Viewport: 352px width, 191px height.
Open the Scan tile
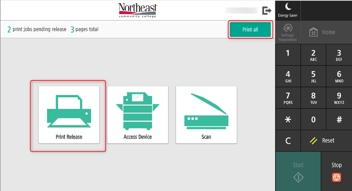[206, 115]
